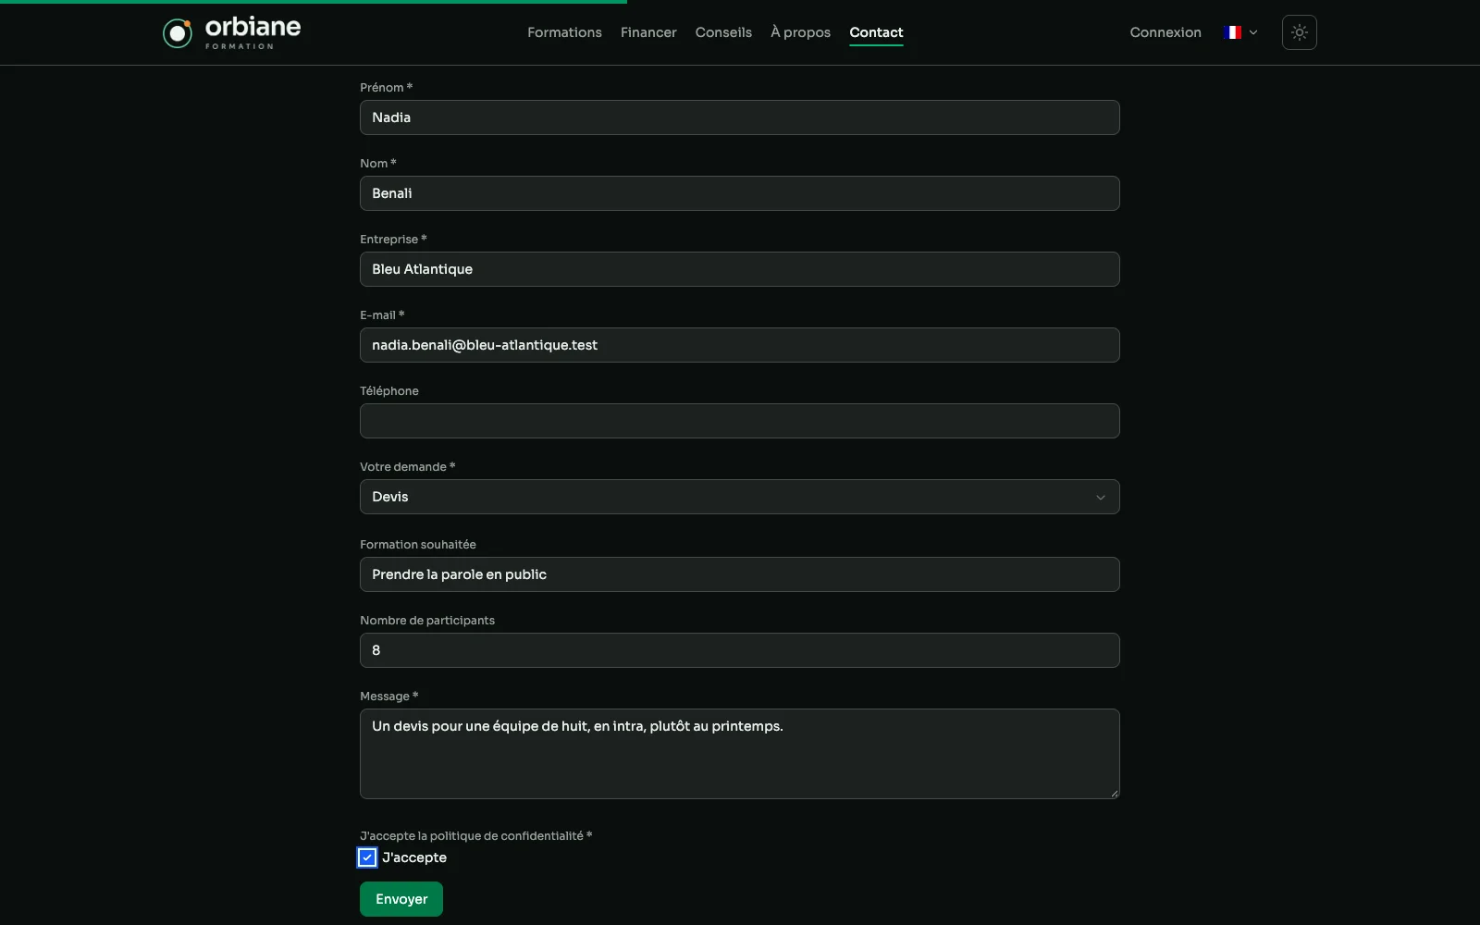This screenshot has width=1480, height=925.
Task: Click the Votre demande field label
Action: pyautogui.click(x=407, y=467)
